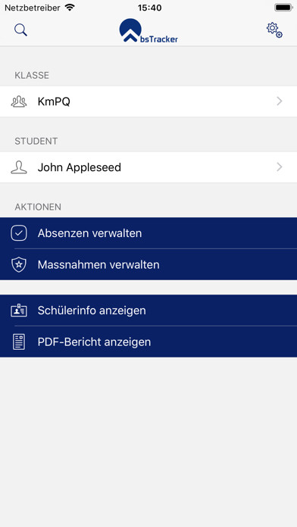The height and width of the screenshot is (527, 297).
Task: Expand the John Appleseed chevron
Action: (x=280, y=167)
